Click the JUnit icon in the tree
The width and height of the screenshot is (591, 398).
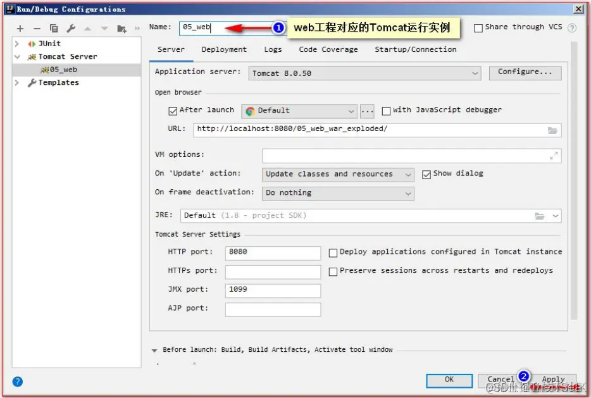click(32, 44)
